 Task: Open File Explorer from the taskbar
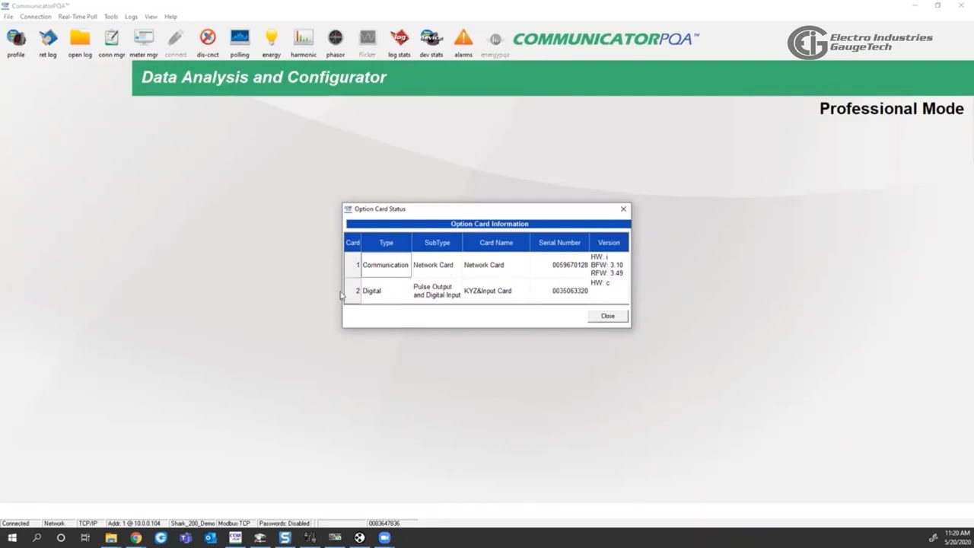(111, 537)
